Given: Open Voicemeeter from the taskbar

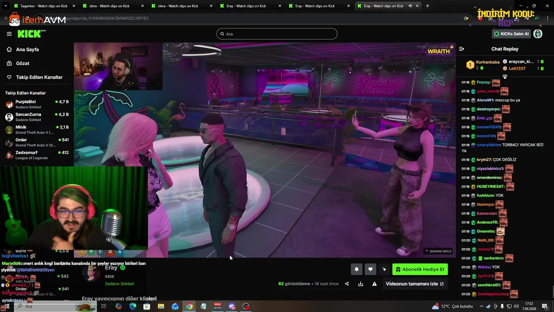Looking at the screenshot, I should [217, 306].
